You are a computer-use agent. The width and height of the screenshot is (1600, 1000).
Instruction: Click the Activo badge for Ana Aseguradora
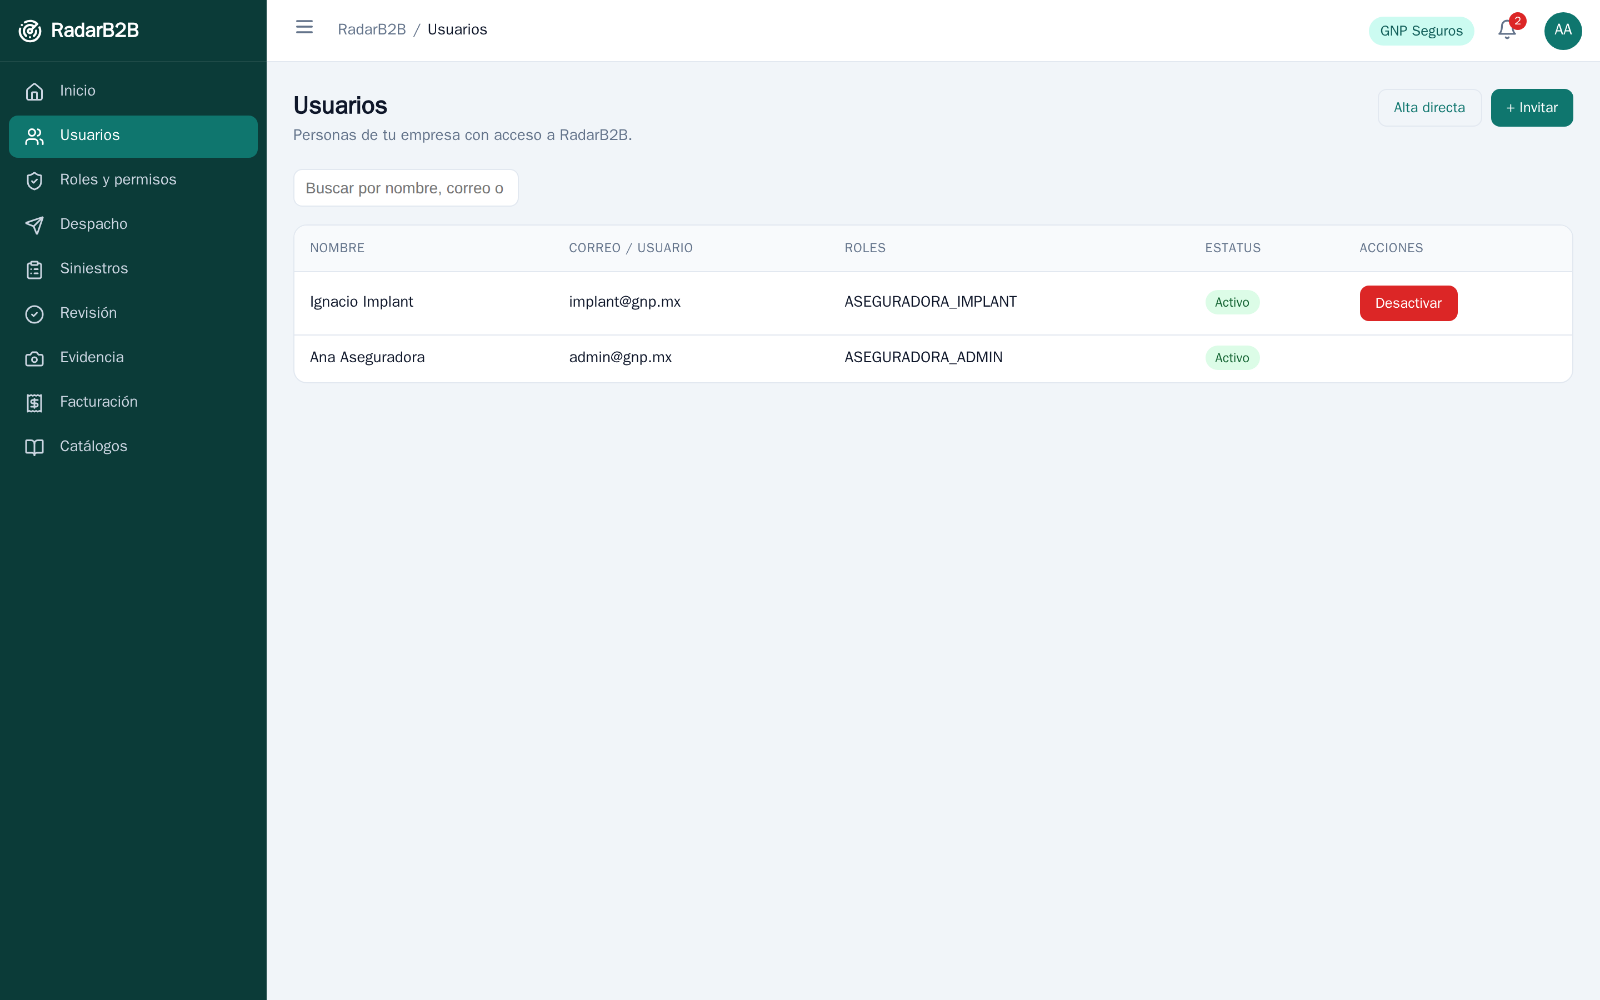[1232, 358]
